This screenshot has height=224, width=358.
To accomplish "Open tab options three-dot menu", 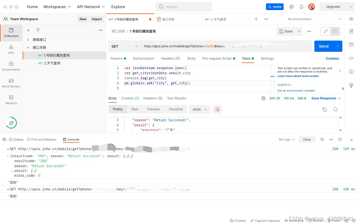I will [266, 19].
